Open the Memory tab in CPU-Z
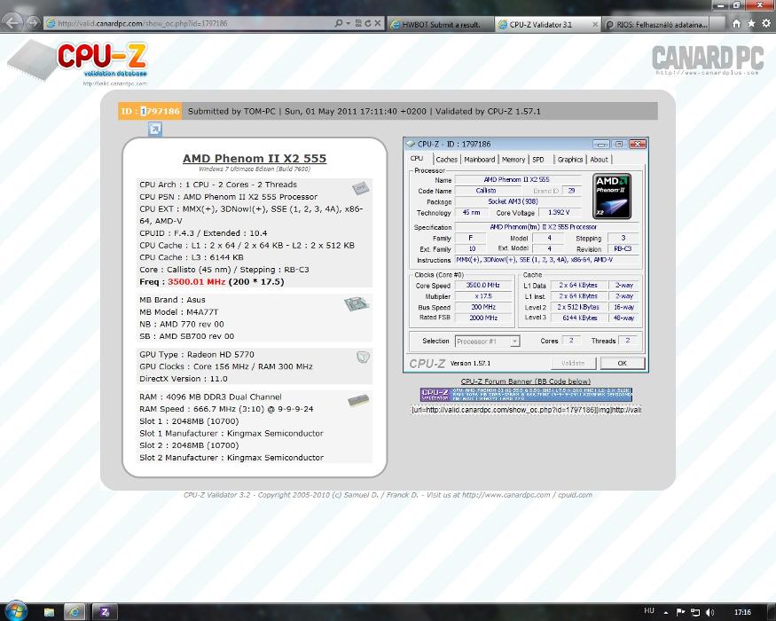Image resolution: width=776 pixels, height=621 pixels. (513, 160)
